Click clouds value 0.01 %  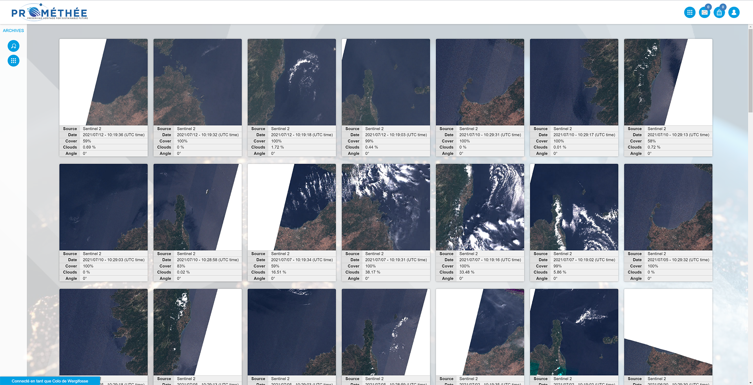click(x=560, y=148)
